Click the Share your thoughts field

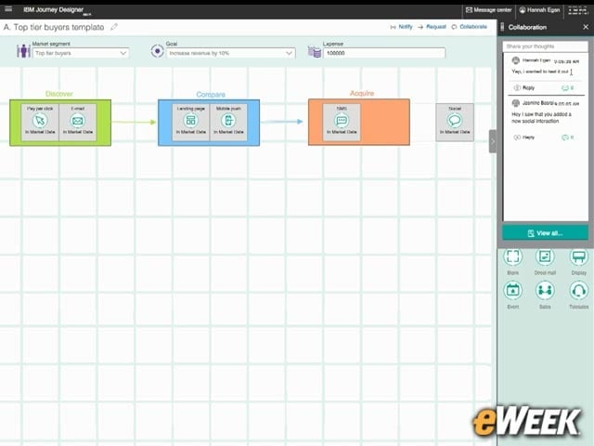coord(545,46)
